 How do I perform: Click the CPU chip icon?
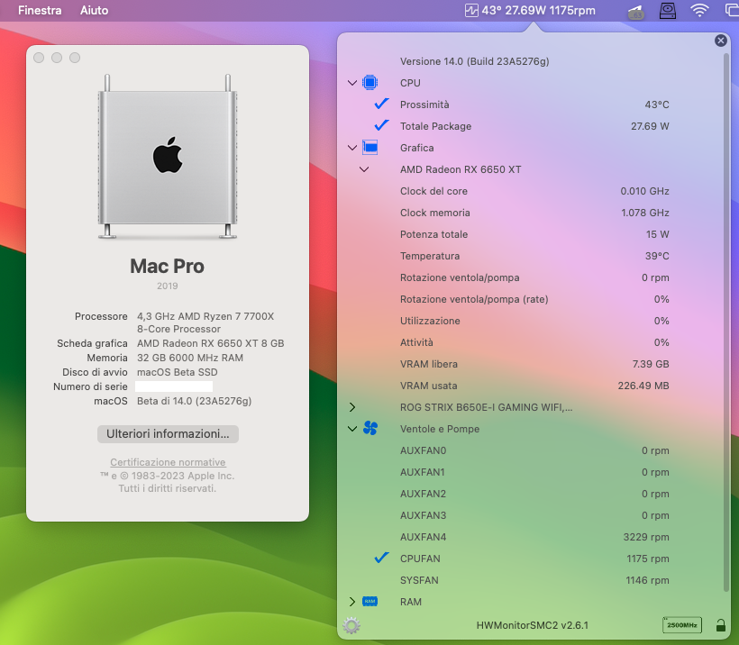(x=370, y=83)
